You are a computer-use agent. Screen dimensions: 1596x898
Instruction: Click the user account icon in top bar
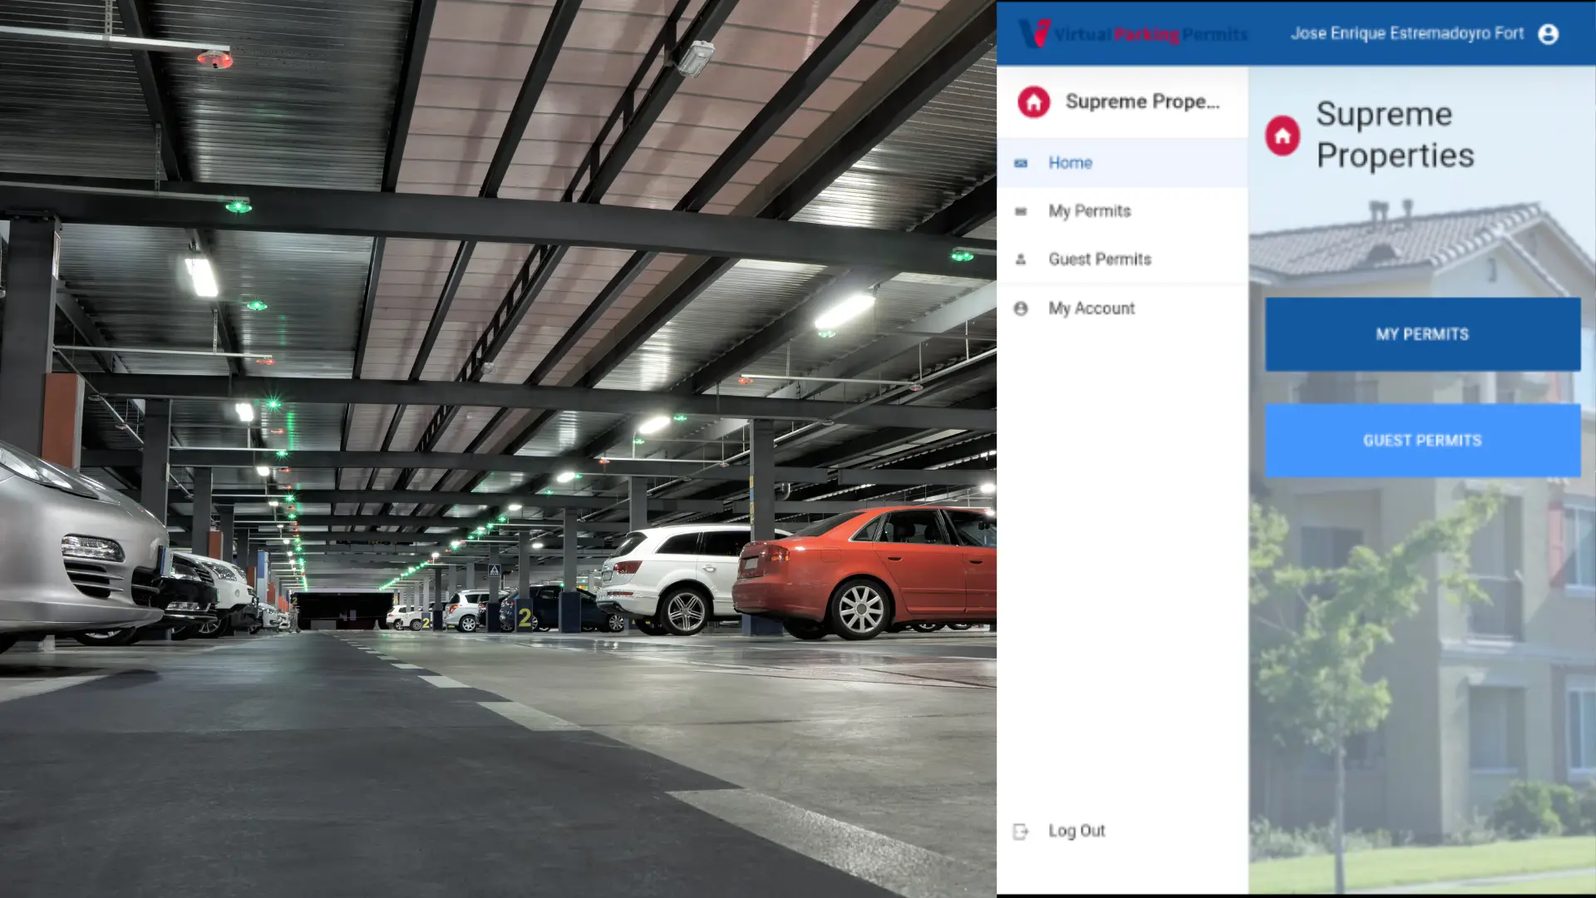(x=1548, y=33)
